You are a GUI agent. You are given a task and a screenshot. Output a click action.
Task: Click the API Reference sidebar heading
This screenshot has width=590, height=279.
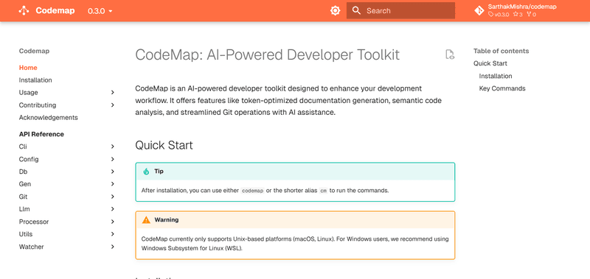[x=41, y=134]
